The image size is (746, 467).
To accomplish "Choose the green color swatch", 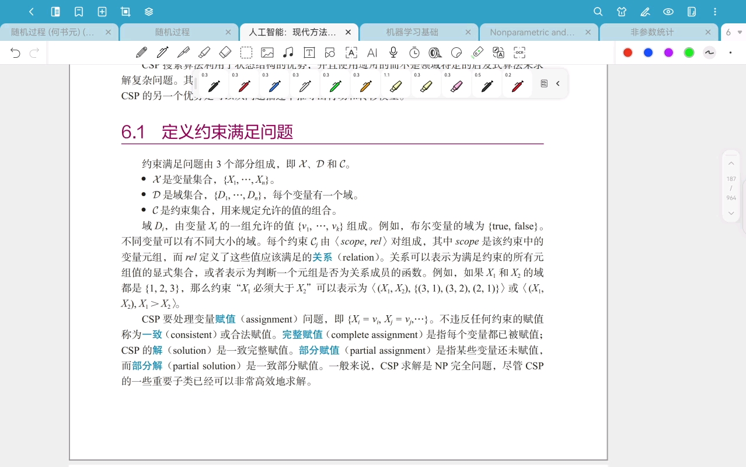I will click(689, 53).
